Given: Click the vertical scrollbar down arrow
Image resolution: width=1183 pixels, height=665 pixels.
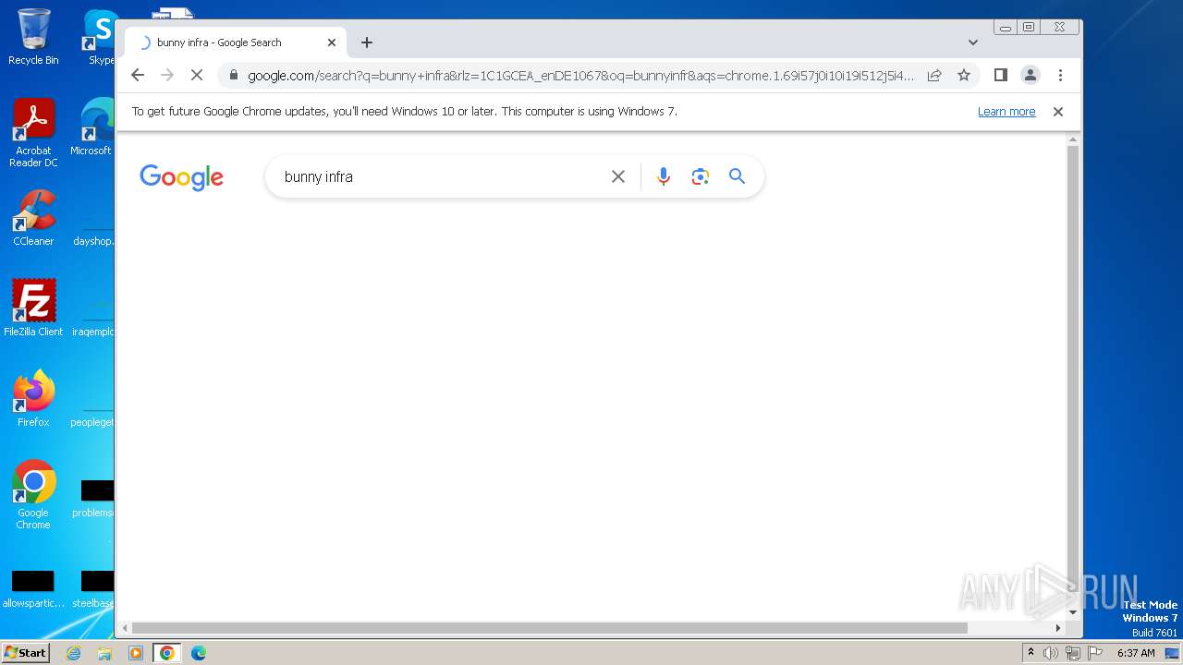Looking at the screenshot, I should coord(1073,612).
